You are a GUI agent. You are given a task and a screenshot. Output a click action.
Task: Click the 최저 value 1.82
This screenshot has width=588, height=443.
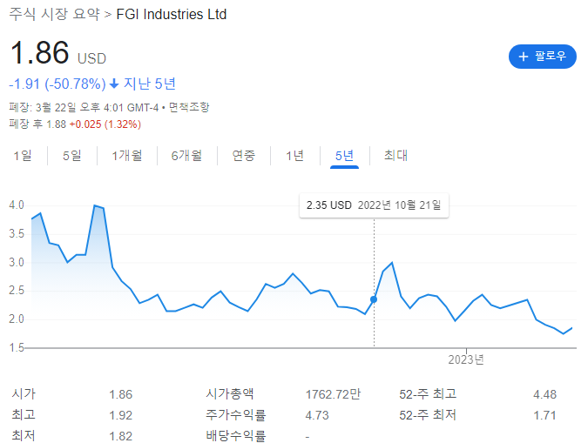(x=120, y=436)
